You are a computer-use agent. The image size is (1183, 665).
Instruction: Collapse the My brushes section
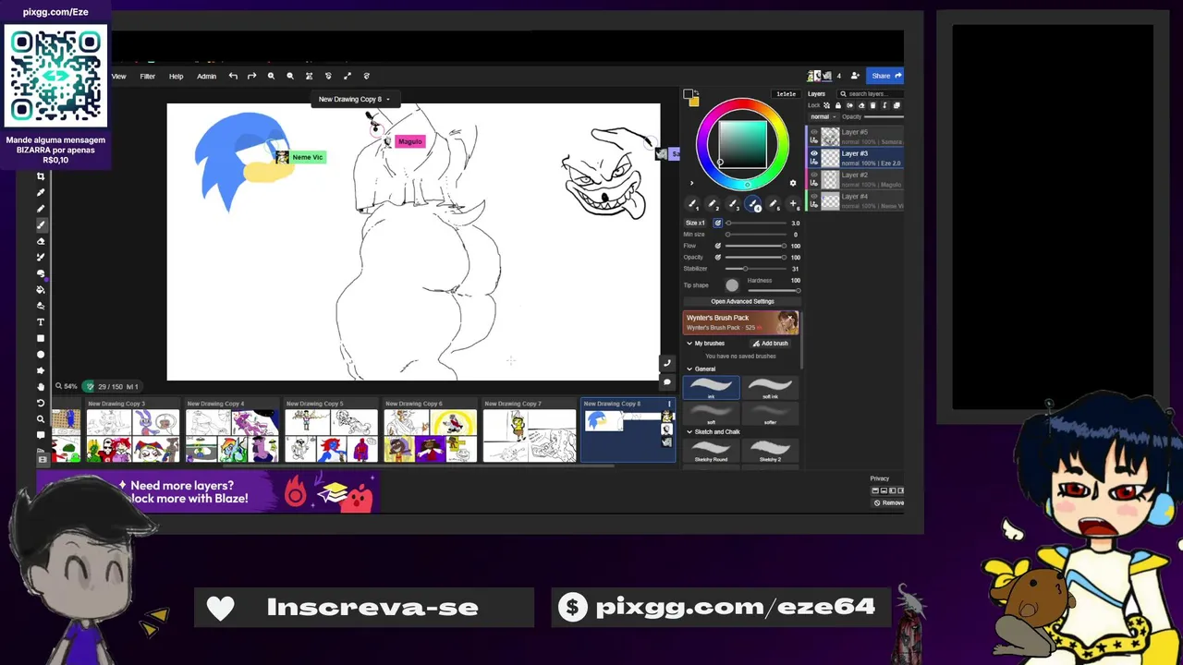click(x=689, y=344)
